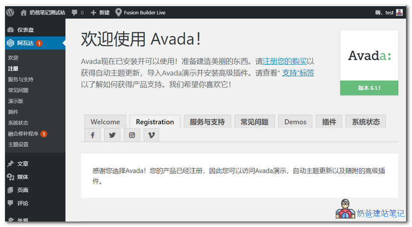Click the Avada logo icon next to 阿瓦达
Viewport: 412px width, 227px height.
pos(11,43)
